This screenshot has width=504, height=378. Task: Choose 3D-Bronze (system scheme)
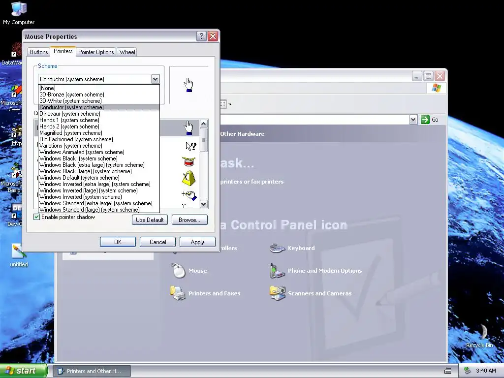coord(98,94)
